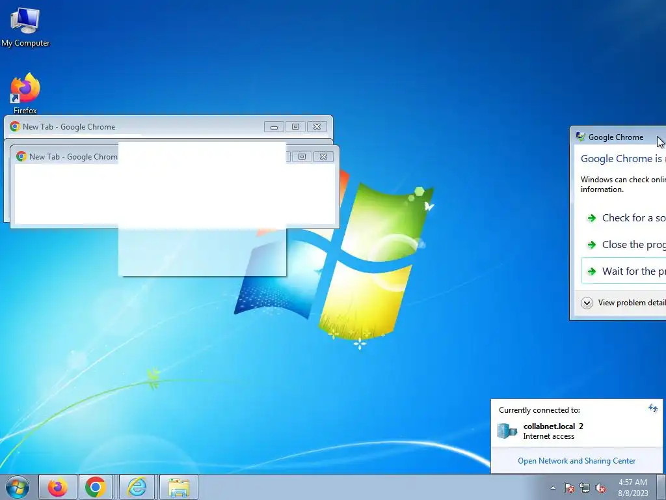Click Open Network and Sharing Center link
The height and width of the screenshot is (500, 666).
click(576, 461)
